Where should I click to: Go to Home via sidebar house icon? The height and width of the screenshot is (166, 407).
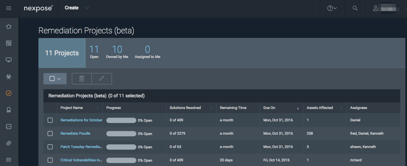[9, 26]
